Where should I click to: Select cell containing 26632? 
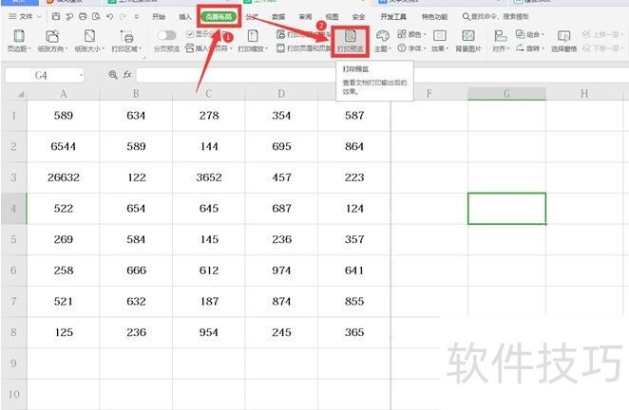(63, 177)
